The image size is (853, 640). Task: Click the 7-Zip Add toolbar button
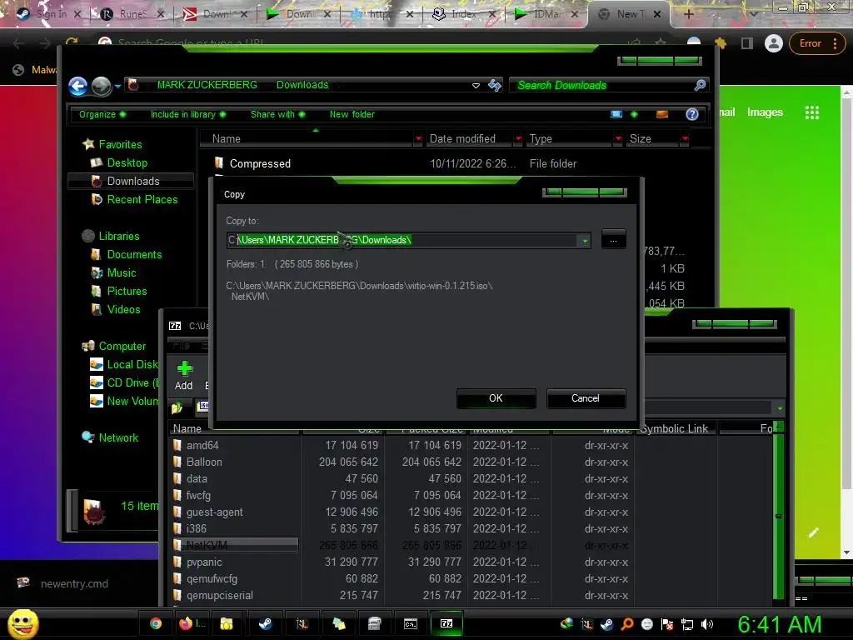[184, 376]
